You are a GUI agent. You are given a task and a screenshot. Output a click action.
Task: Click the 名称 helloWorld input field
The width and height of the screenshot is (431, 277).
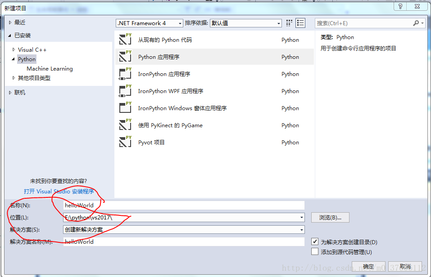coord(184,205)
